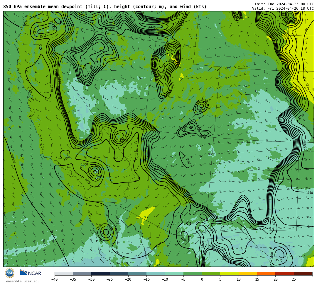Screen dimensions: 317x285
Task: Click the Init: Tue 2024-04-23 00 UTC text
Action: 284,4
